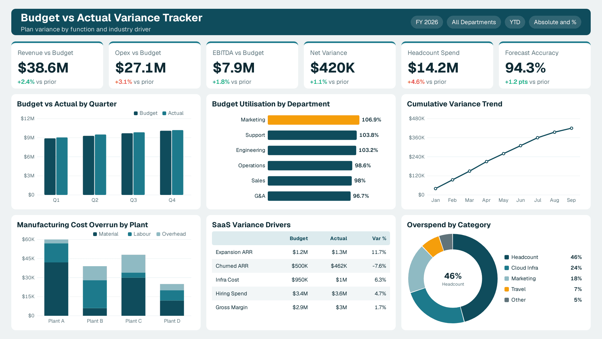Screen dimensions: 602x339
Task: Click the Plant A stacked bar
Action: click(x=56, y=278)
